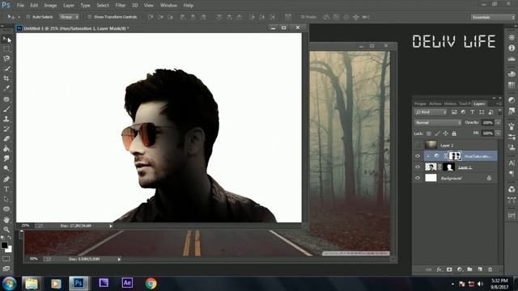Select the Rectangular Marquee tool
Viewport: 518px width, 291px height.
point(6,48)
